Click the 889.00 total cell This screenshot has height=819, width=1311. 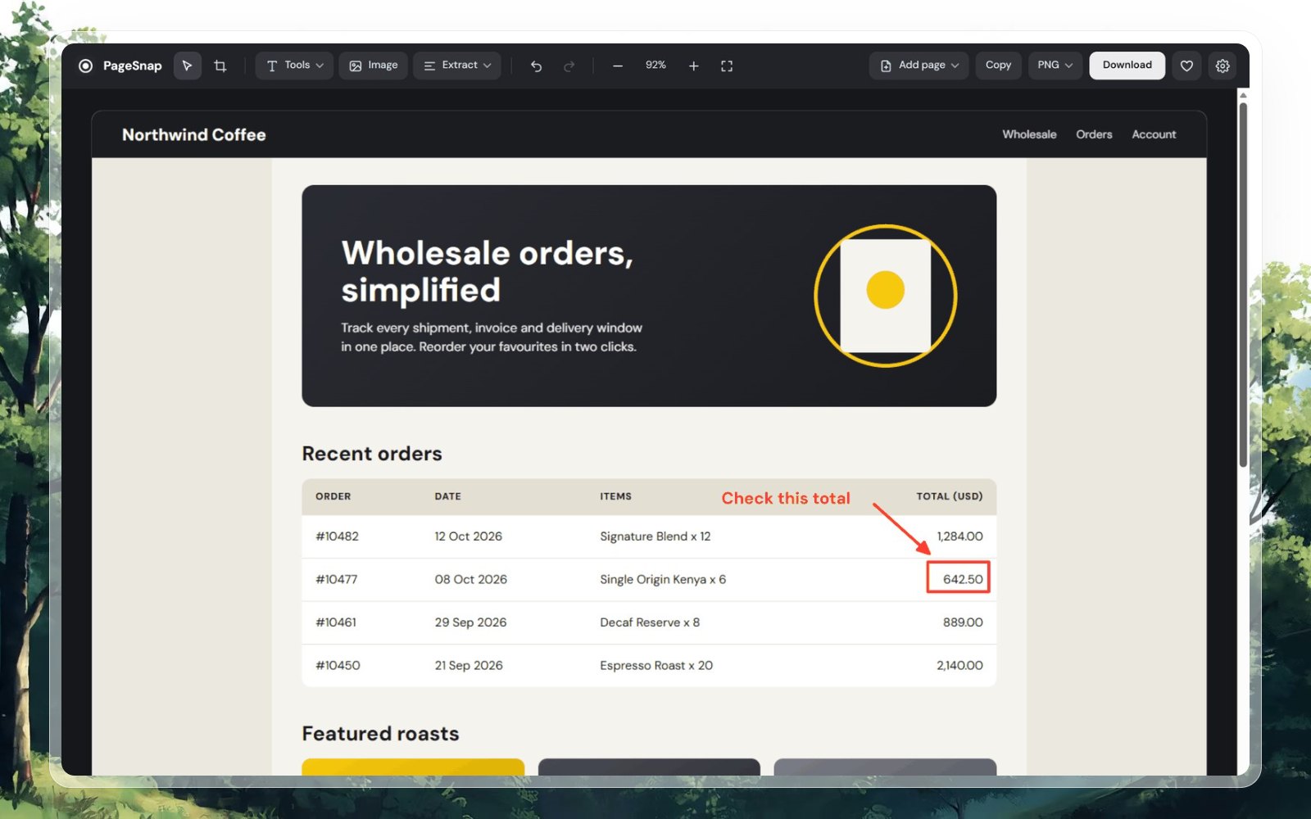click(963, 622)
